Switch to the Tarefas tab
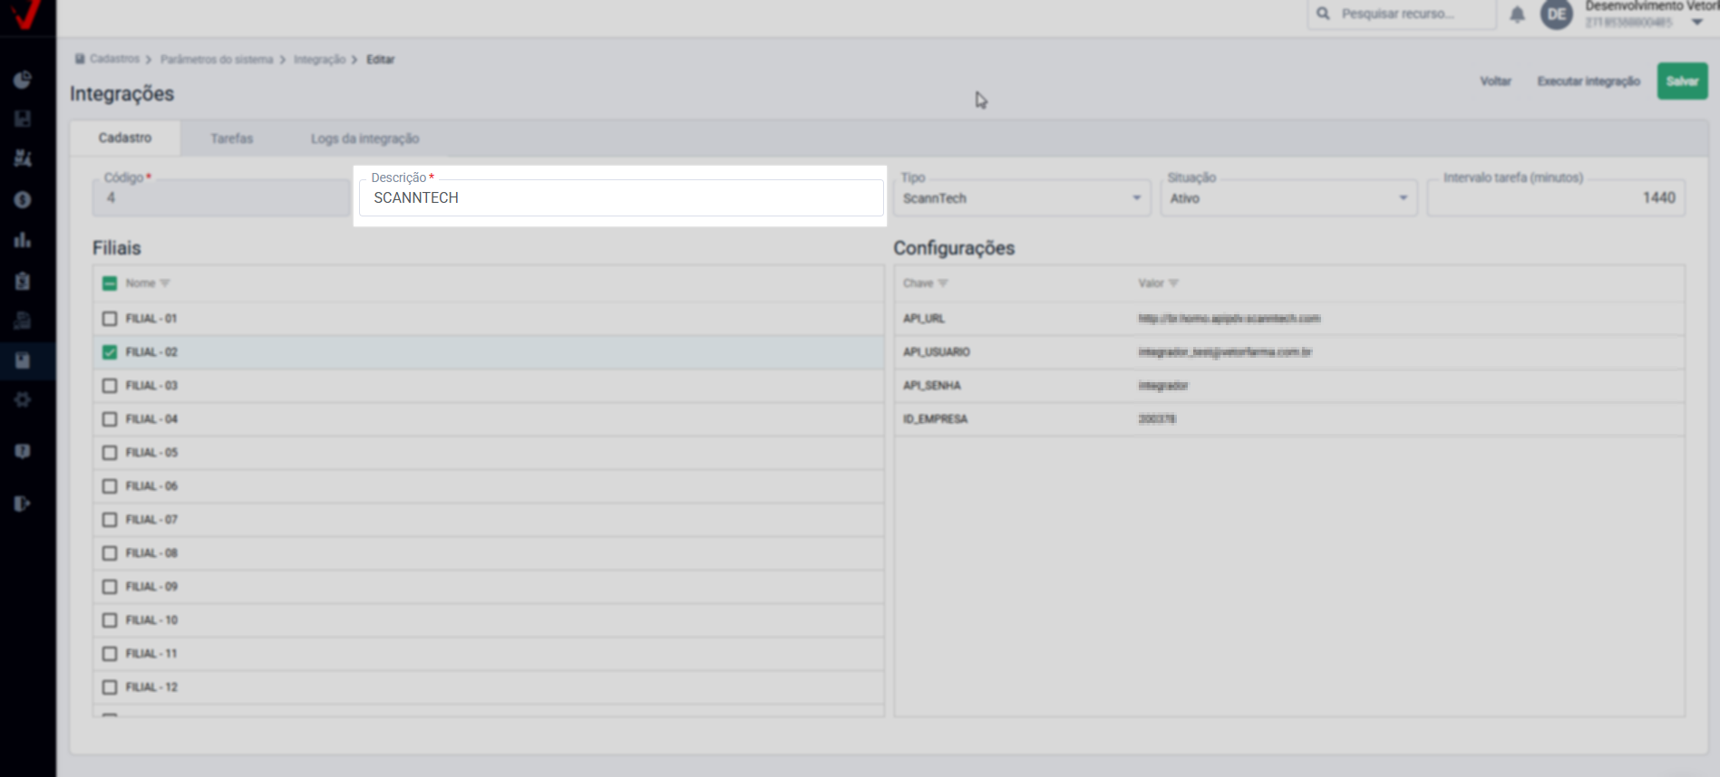 (231, 139)
